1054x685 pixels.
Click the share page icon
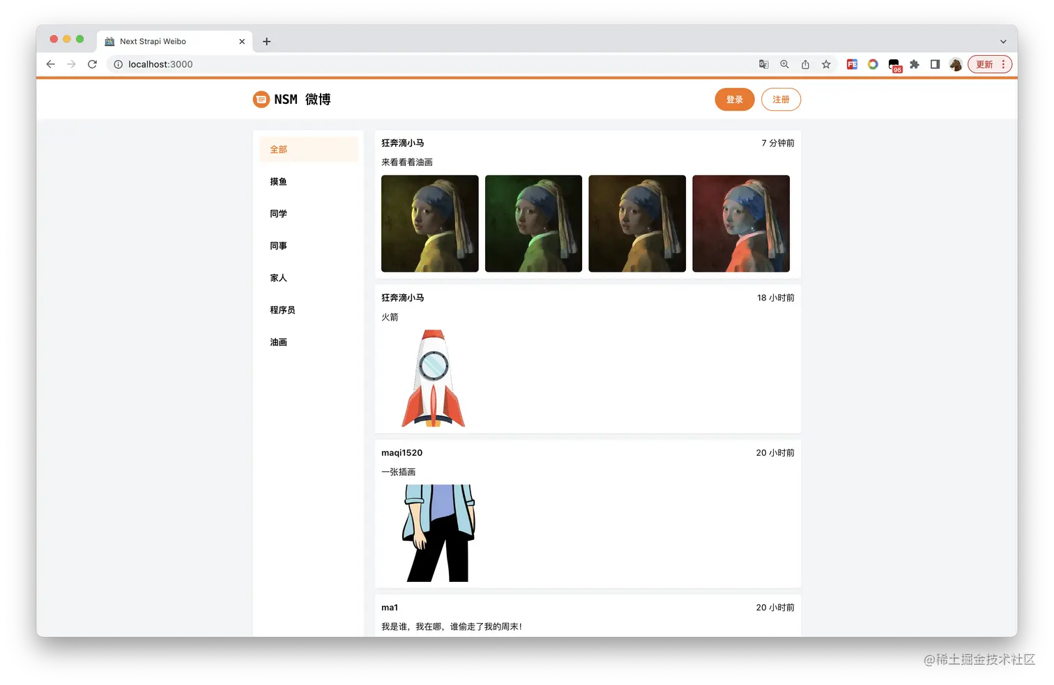tap(805, 64)
